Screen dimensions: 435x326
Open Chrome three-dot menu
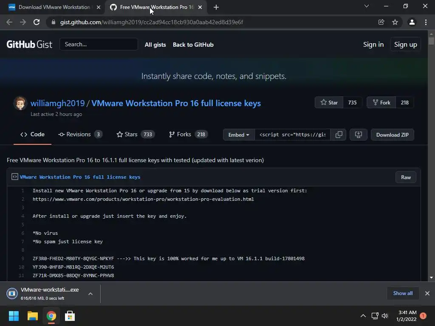[426, 22]
